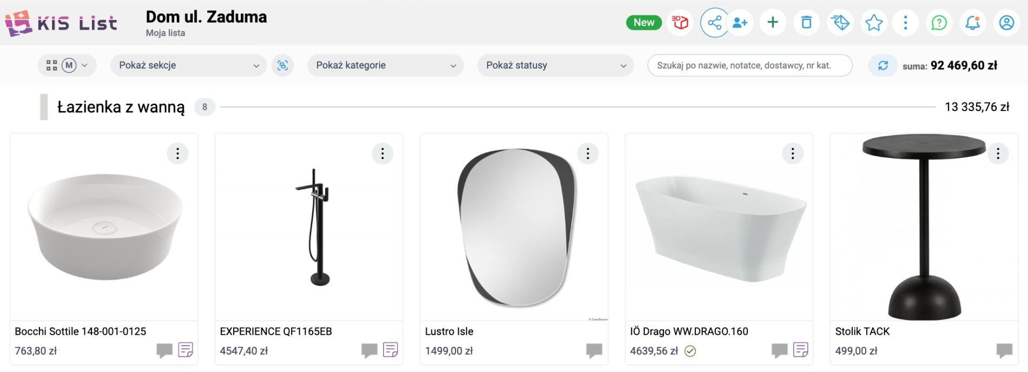Open the price tag icon

point(840,22)
